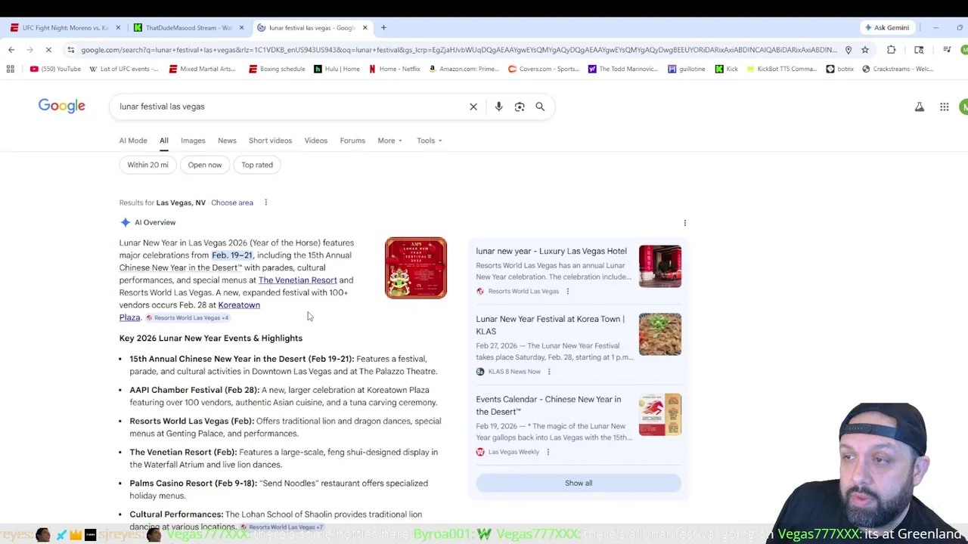Click Choose area link
This screenshot has height=544, width=968.
[x=232, y=202]
